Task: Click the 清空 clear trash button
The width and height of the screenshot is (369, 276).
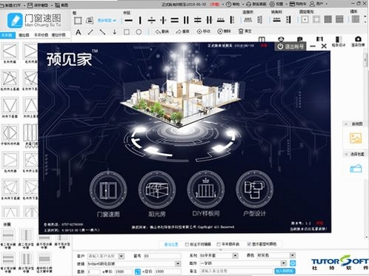Action: [245, 31]
